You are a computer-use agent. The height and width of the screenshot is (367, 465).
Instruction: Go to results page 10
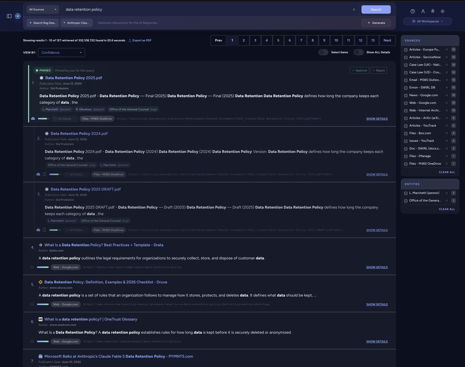coord(336,40)
